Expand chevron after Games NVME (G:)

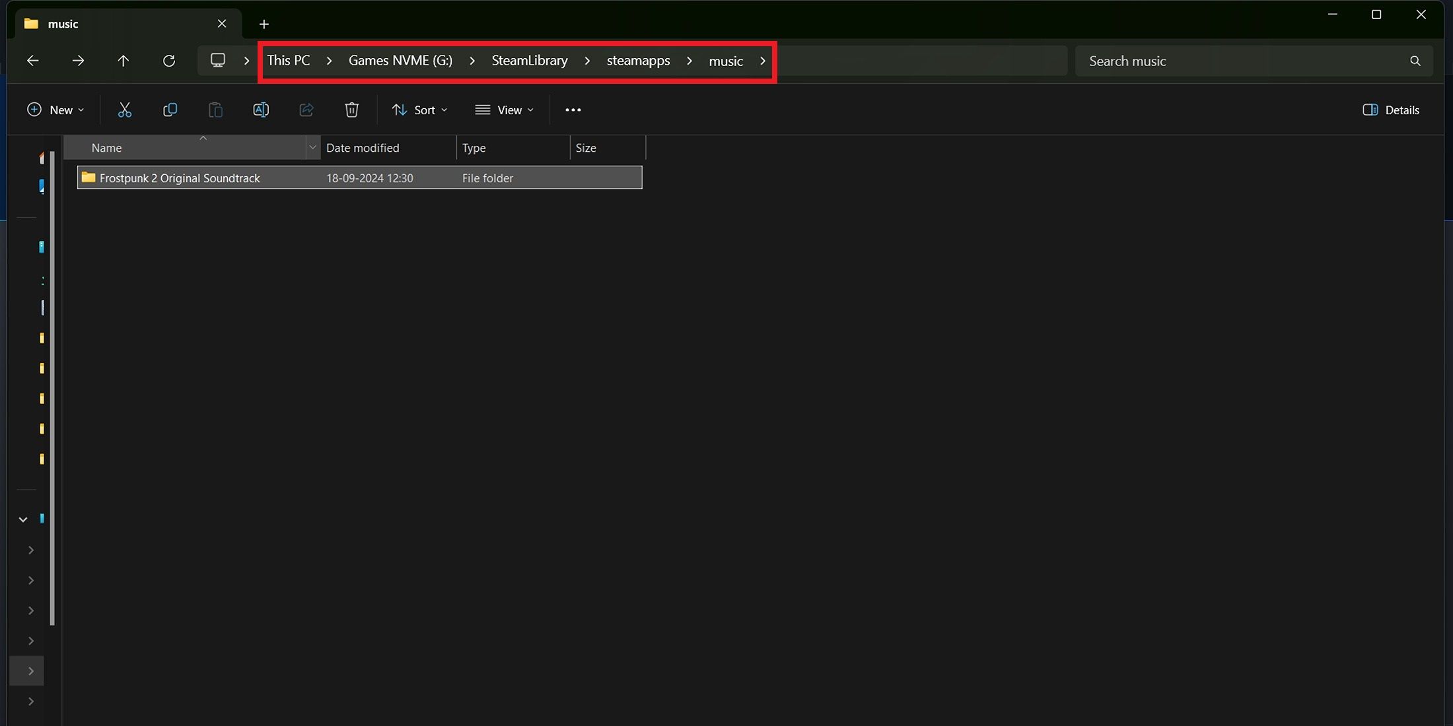(x=472, y=61)
